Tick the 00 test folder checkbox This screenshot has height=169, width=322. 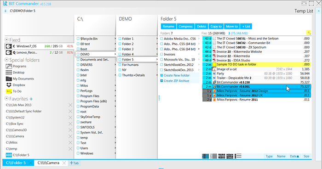[78, 44]
